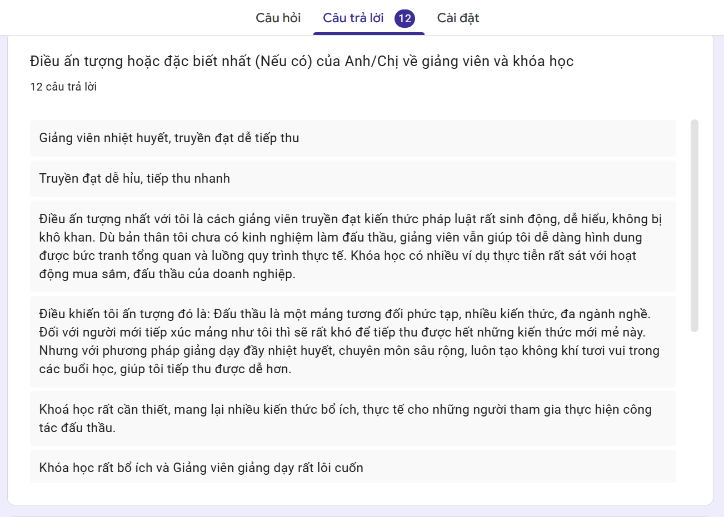The image size is (724, 517).
Task: Click the line starting 'khô khan. Dù bản thân'
Action: pos(341,237)
